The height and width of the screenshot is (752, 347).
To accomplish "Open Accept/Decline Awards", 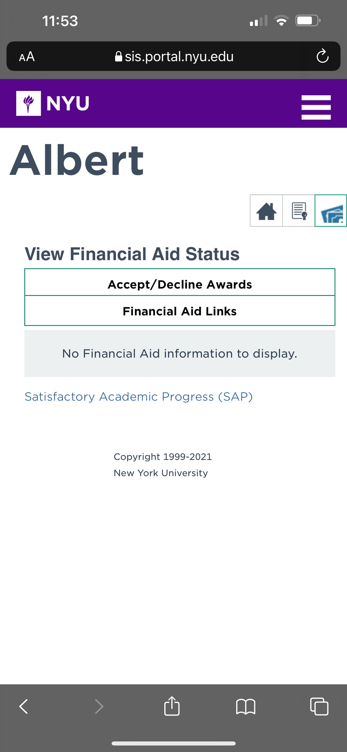I will 180,284.
